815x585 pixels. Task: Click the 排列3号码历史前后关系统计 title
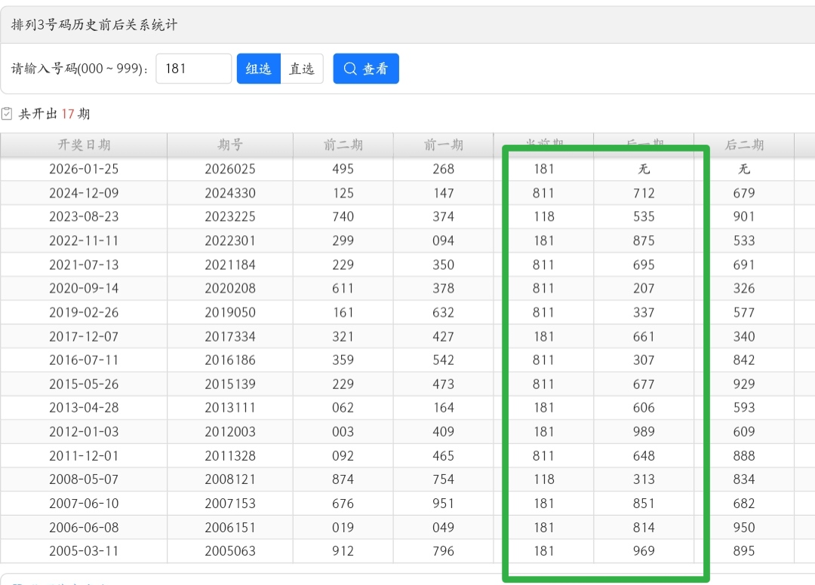point(94,25)
